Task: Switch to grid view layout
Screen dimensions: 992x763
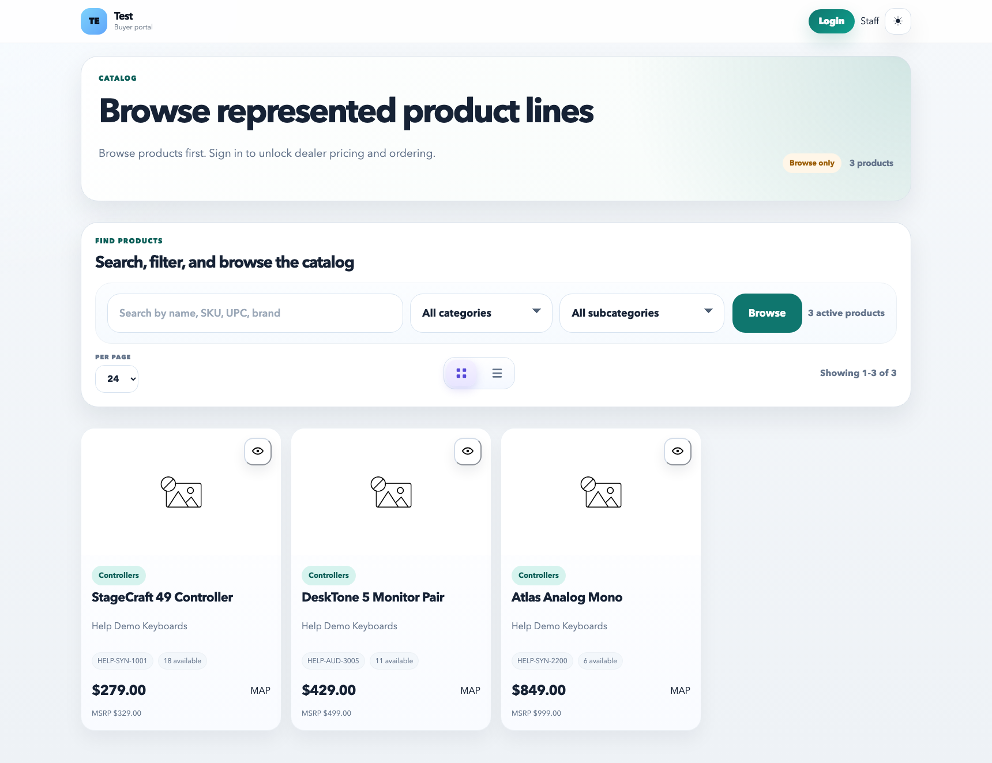Action: (461, 373)
